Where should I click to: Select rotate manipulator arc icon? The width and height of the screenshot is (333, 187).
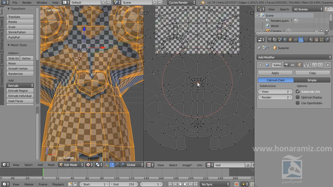[x=117, y=165]
